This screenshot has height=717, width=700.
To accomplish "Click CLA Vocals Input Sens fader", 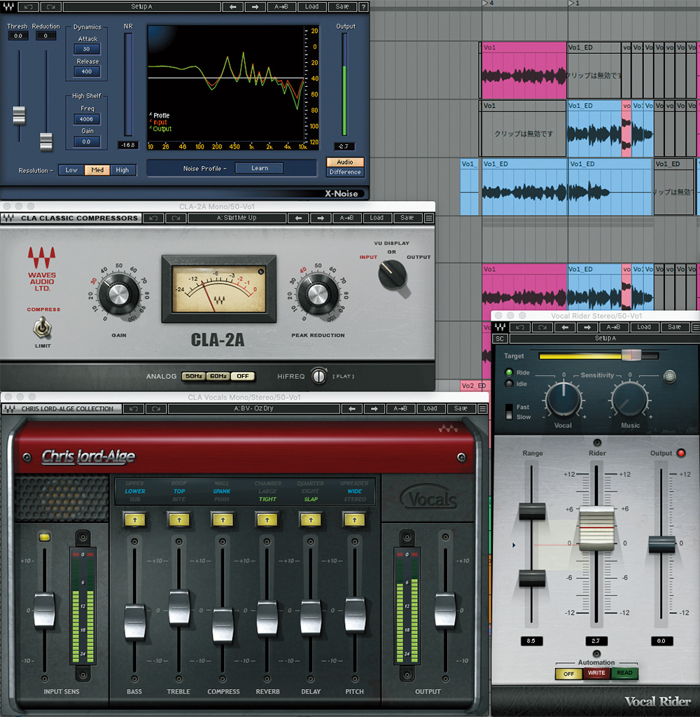I will tap(44, 610).
